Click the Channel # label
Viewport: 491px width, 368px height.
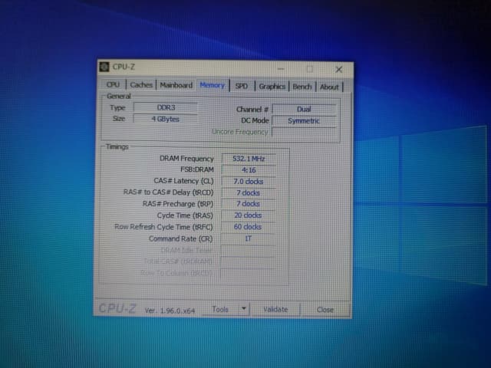point(252,110)
